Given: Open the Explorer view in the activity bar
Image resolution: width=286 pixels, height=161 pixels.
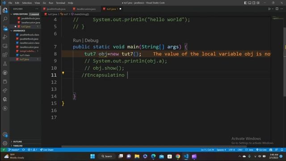Looking at the screenshot, I should [5, 10].
